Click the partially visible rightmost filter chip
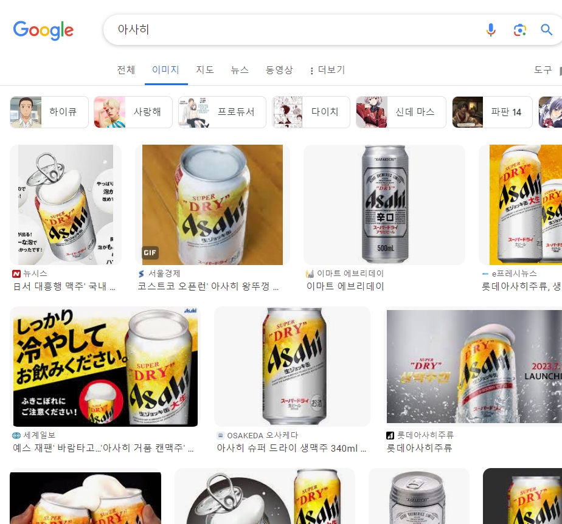Image resolution: width=562 pixels, height=524 pixels. [x=550, y=112]
